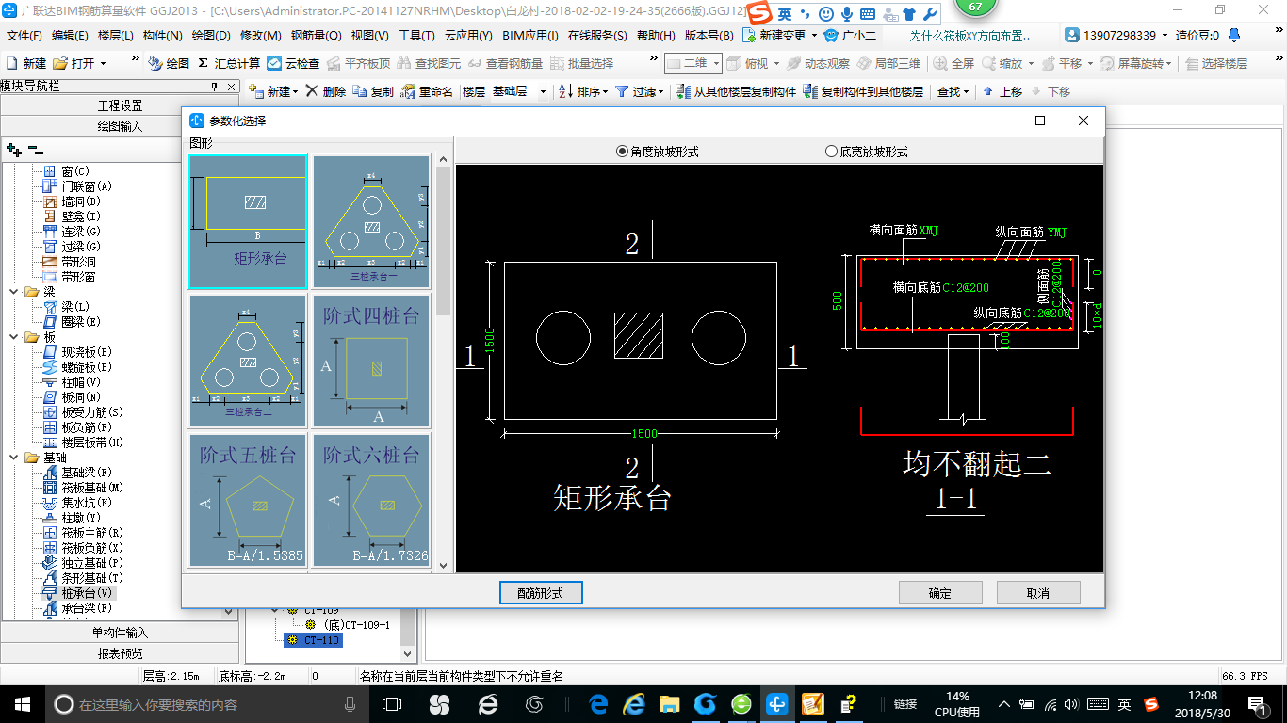The width and height of the screenshot is (1287, 723).
Task: Collapse the 梁 tree category
Action: 14,292
